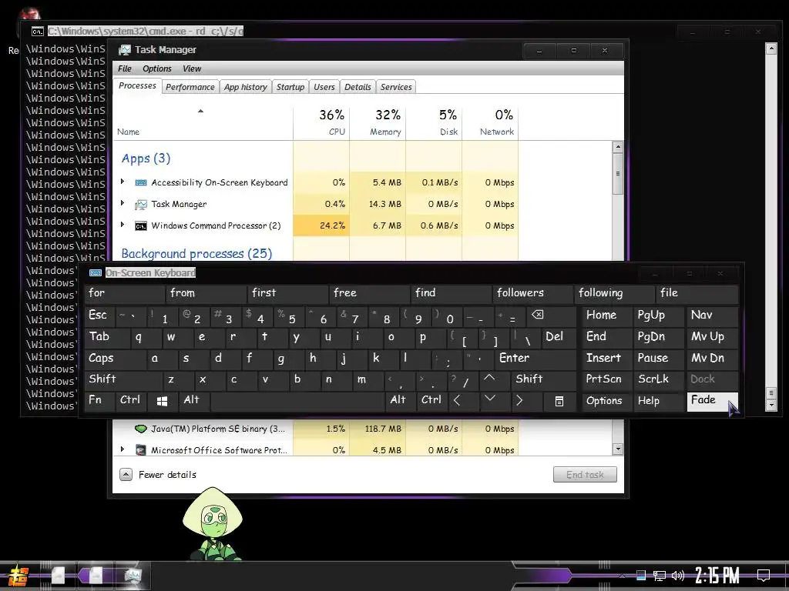The image size is (789, 591).
Task: Choose the 'first' text prediction
Action: point(288,293)
